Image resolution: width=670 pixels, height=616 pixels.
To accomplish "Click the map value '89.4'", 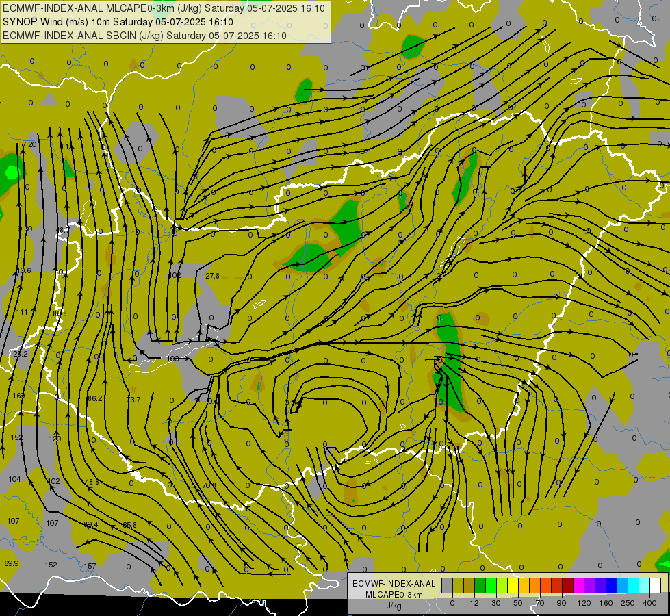I will click(90, 524).
